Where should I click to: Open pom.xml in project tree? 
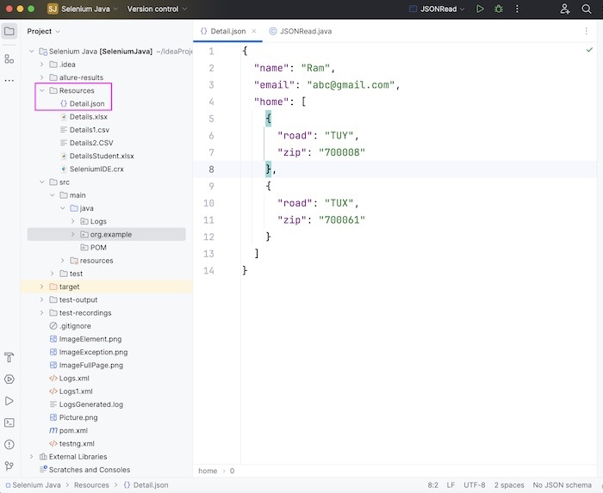[x=73, y=430]
